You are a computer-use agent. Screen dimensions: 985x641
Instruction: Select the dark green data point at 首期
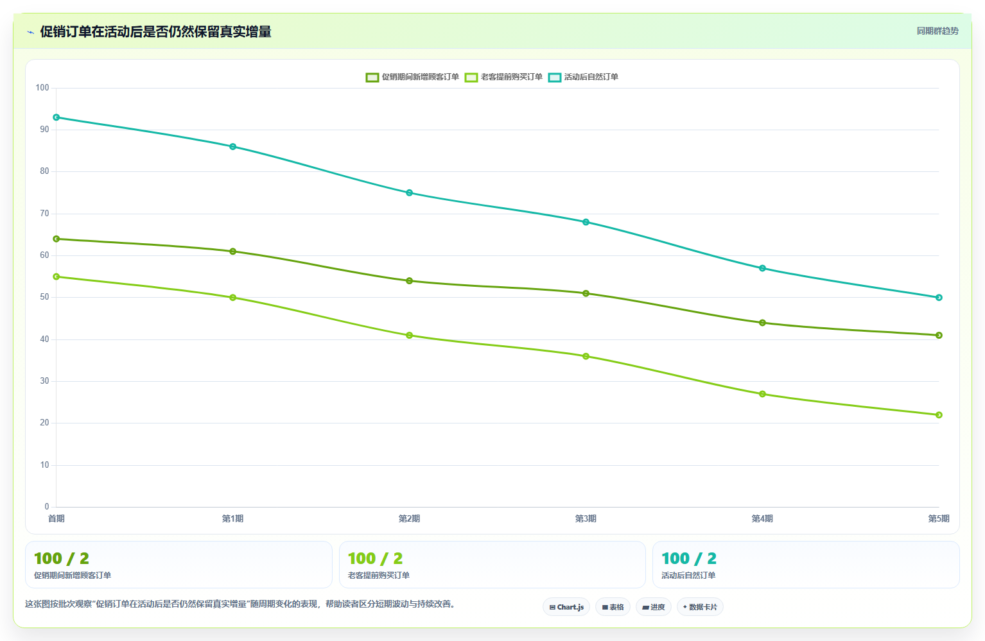pos(57,239)
